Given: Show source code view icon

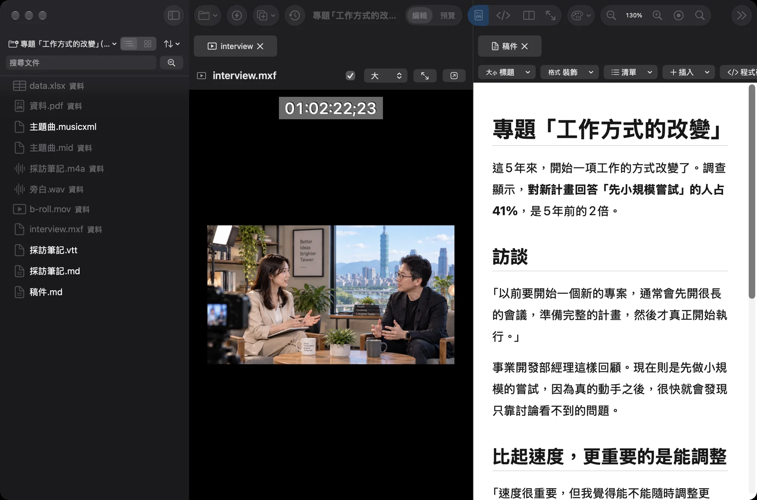Looking at the screenshot, I should [x=503, y=16].
